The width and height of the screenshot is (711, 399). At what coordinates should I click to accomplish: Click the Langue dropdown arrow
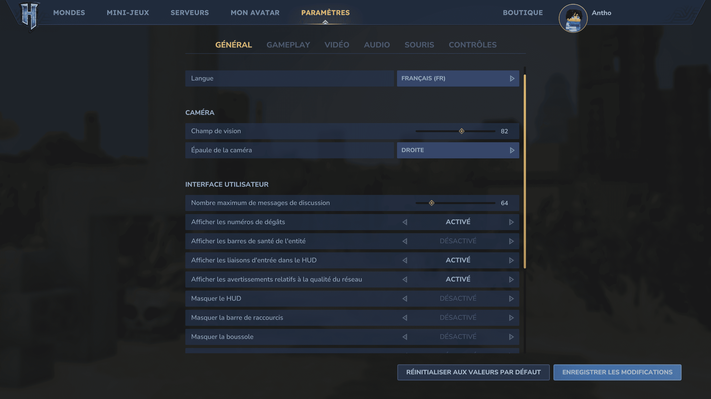pos(512,78)
